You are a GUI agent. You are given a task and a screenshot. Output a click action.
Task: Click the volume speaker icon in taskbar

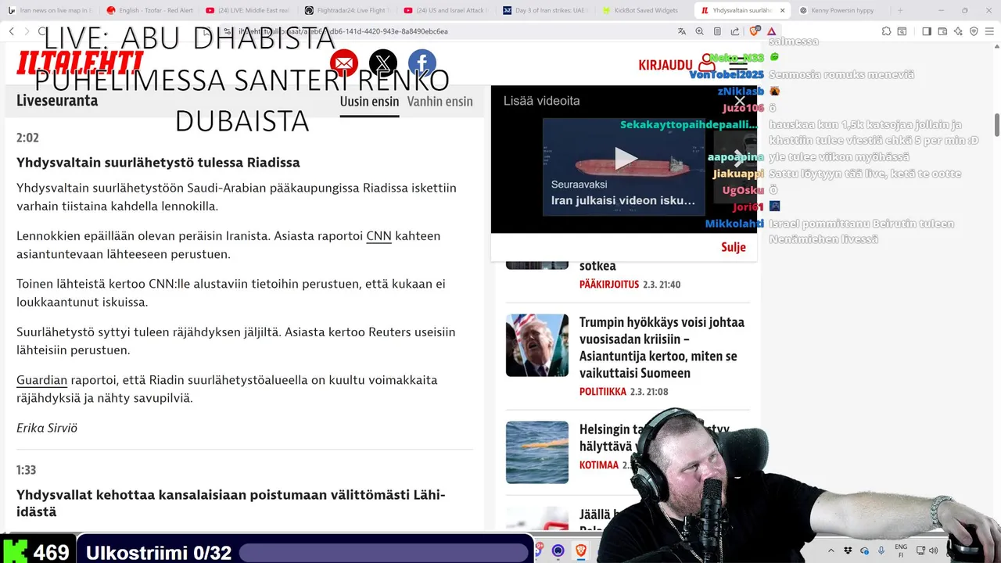[933, 551]
